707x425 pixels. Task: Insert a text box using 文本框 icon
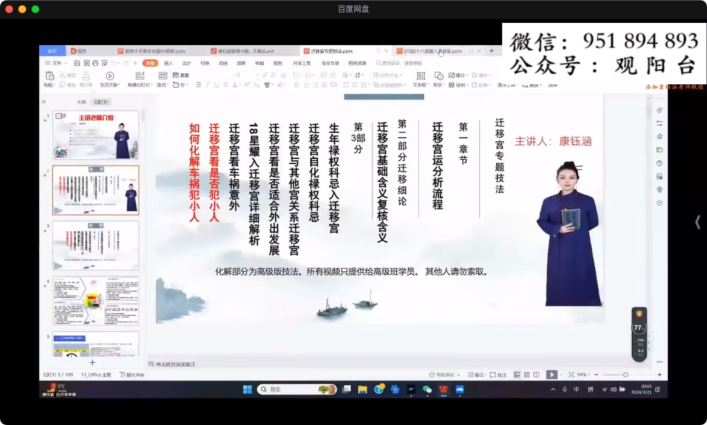pyautogui.click(x=420, y=76)
